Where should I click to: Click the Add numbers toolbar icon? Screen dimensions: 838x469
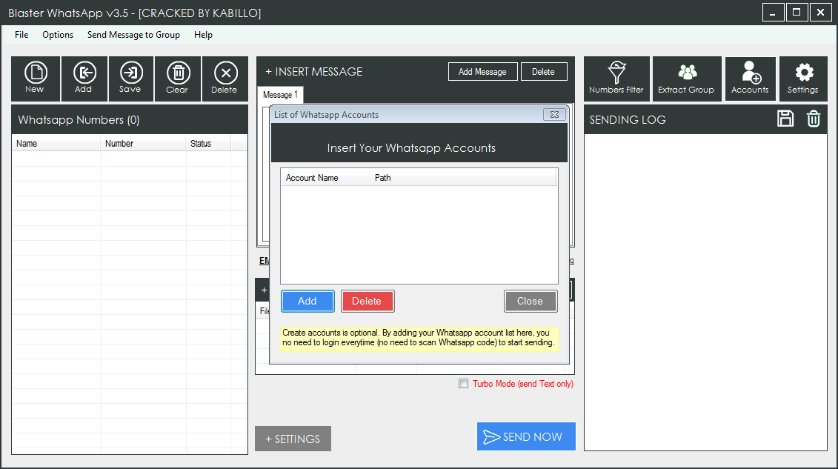click(84, 79)
